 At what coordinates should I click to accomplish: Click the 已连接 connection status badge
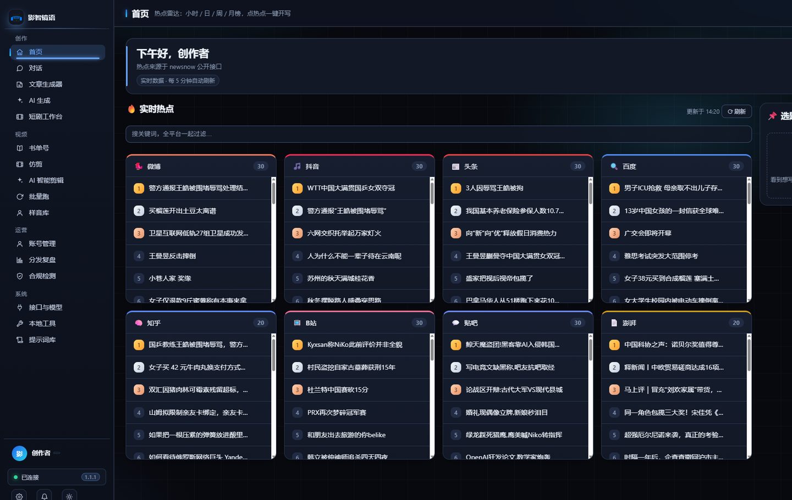pyautogui.click(x=57, y=477)
